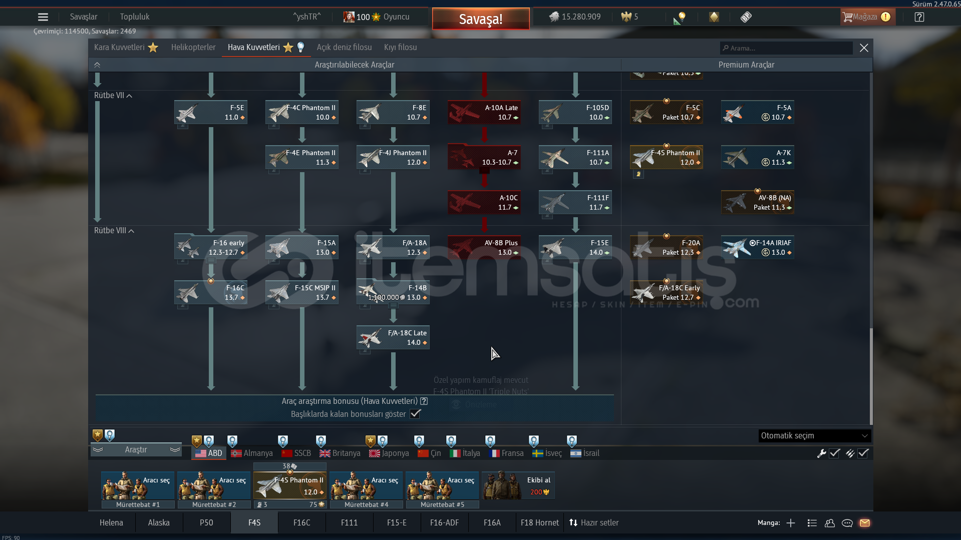Collapse tree with double-chevron at top left
This screenshot has height=540, width=961.
97,65
